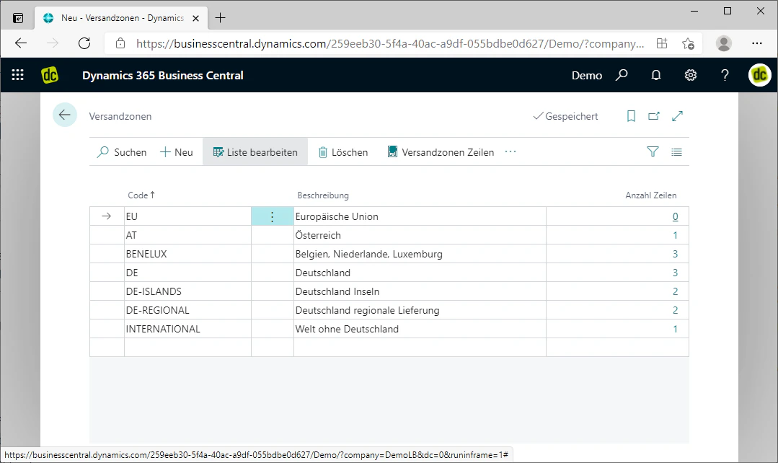Select the DE-REGIONAL code cell
Viewport: 778px width, 463px height.
(x=187, y=310)
